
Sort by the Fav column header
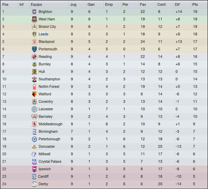click(143, 4)
